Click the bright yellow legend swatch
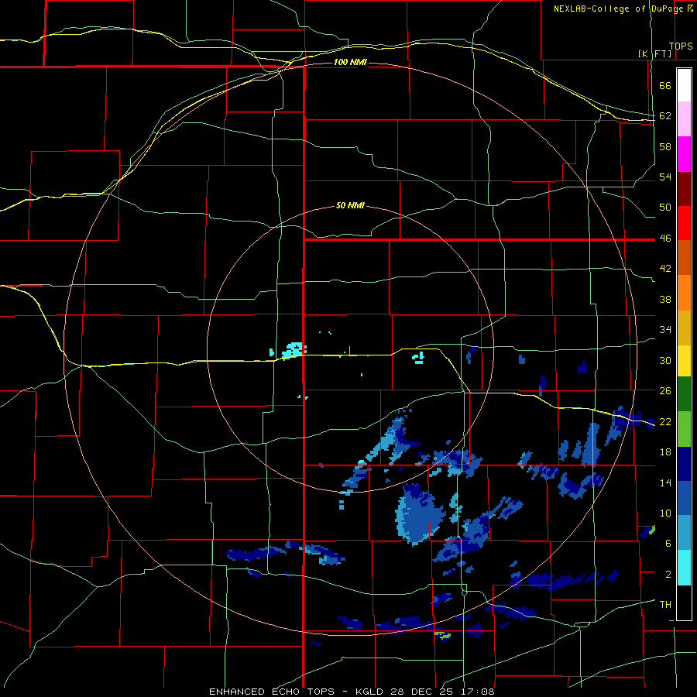 click(x=684, y=361)
